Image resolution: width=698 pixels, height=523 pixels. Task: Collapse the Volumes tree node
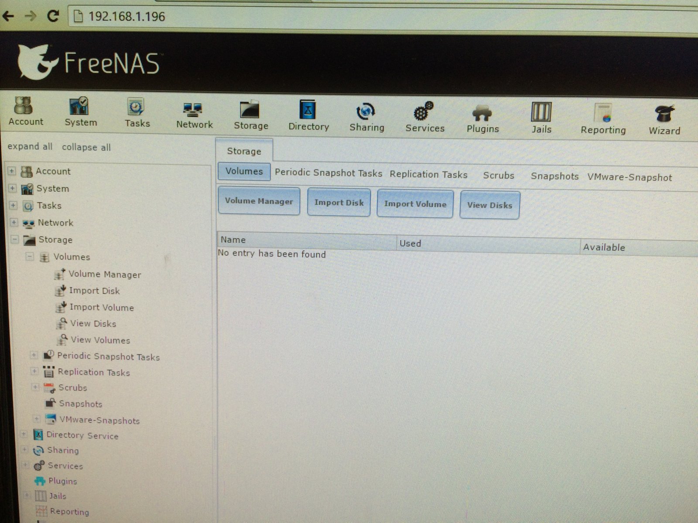click(30, 256)
